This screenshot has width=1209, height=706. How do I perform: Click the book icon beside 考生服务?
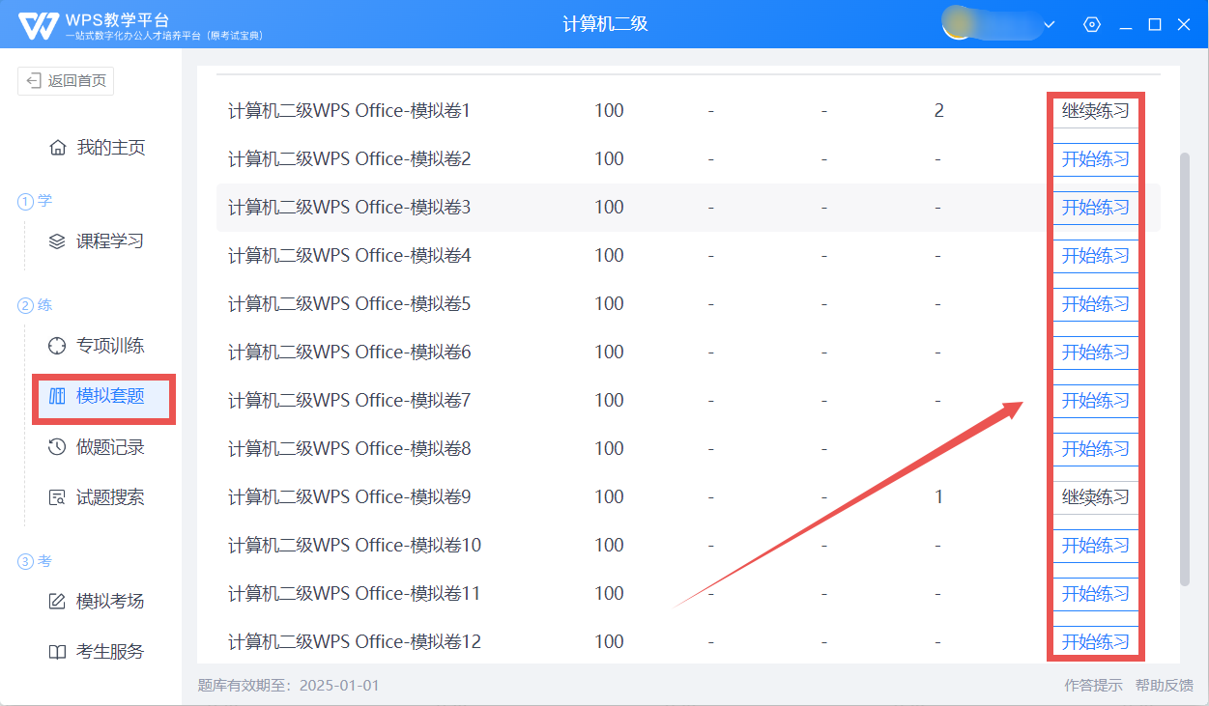point(57,652)
